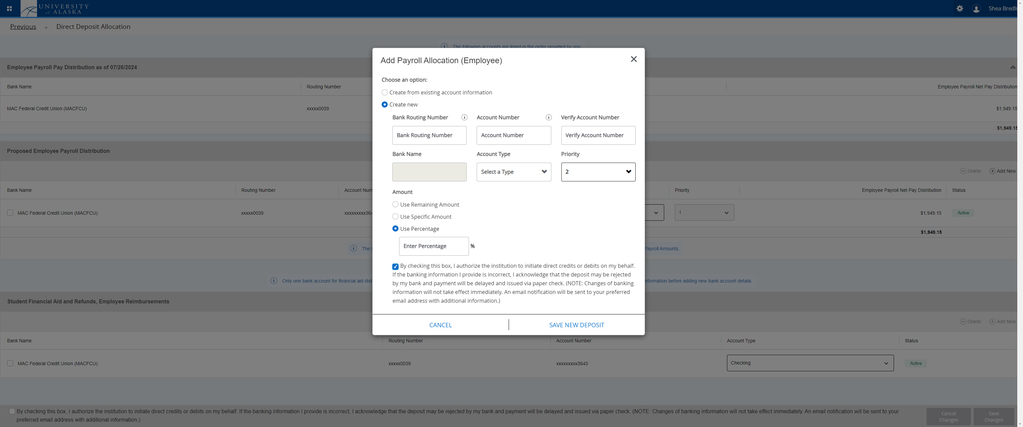Viewport: 1023px width, 427px height.
Task: Open the Shea Bredli user menu
Action: 1003,8
